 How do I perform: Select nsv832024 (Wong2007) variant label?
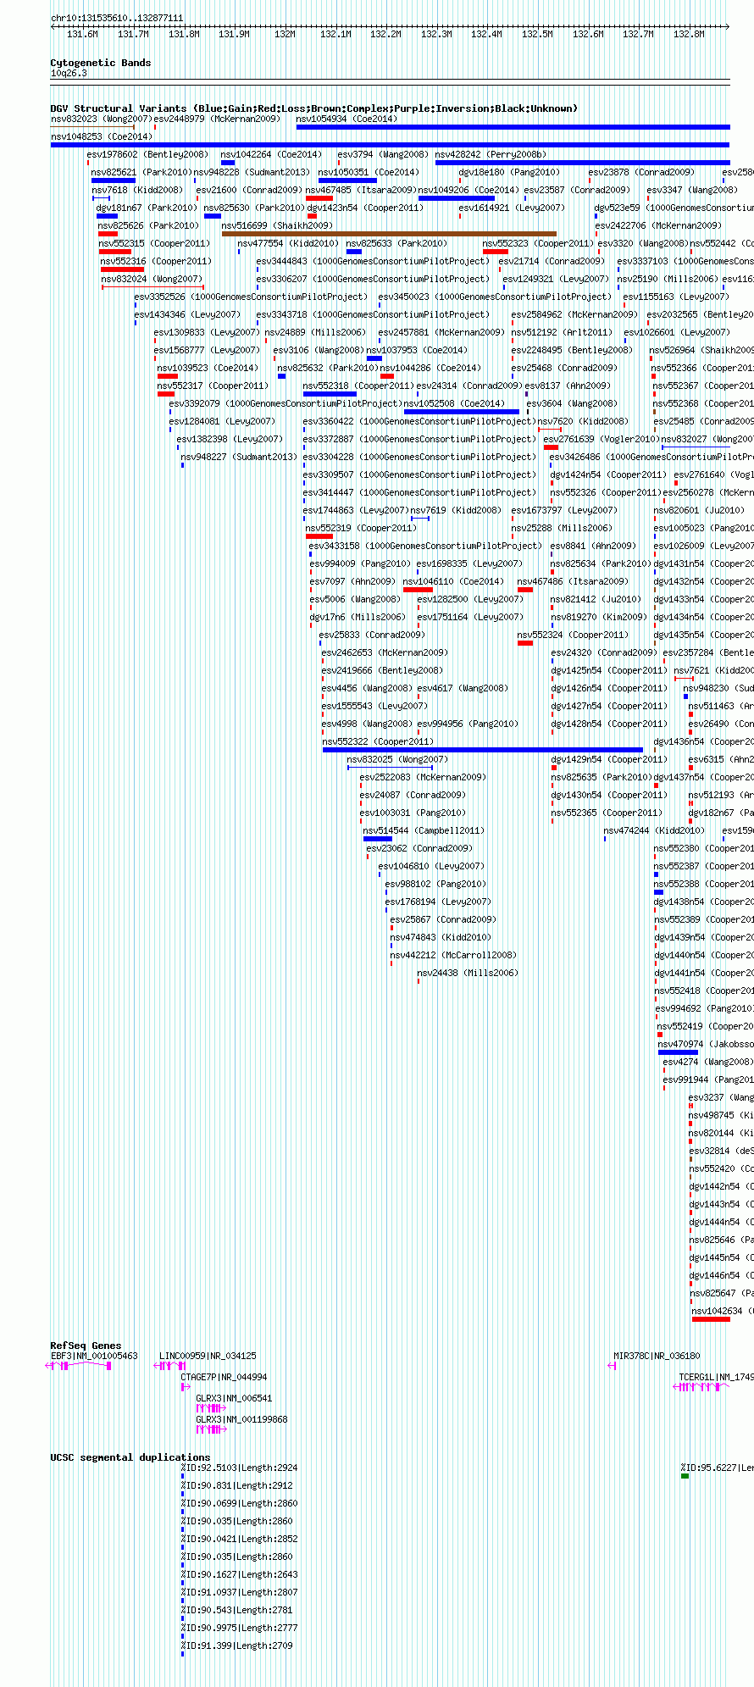click(152, 279)
